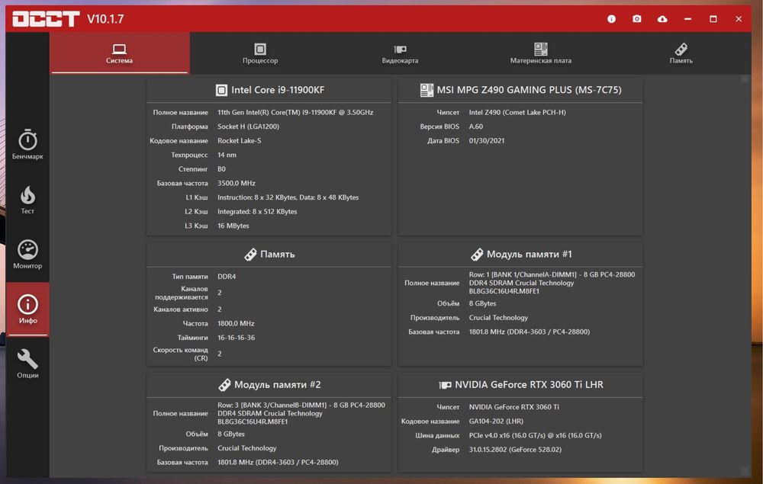The height and width of the screenshot is (484, 763).
Task: Take a screenshot with camera icon
Action: (636, 19)
